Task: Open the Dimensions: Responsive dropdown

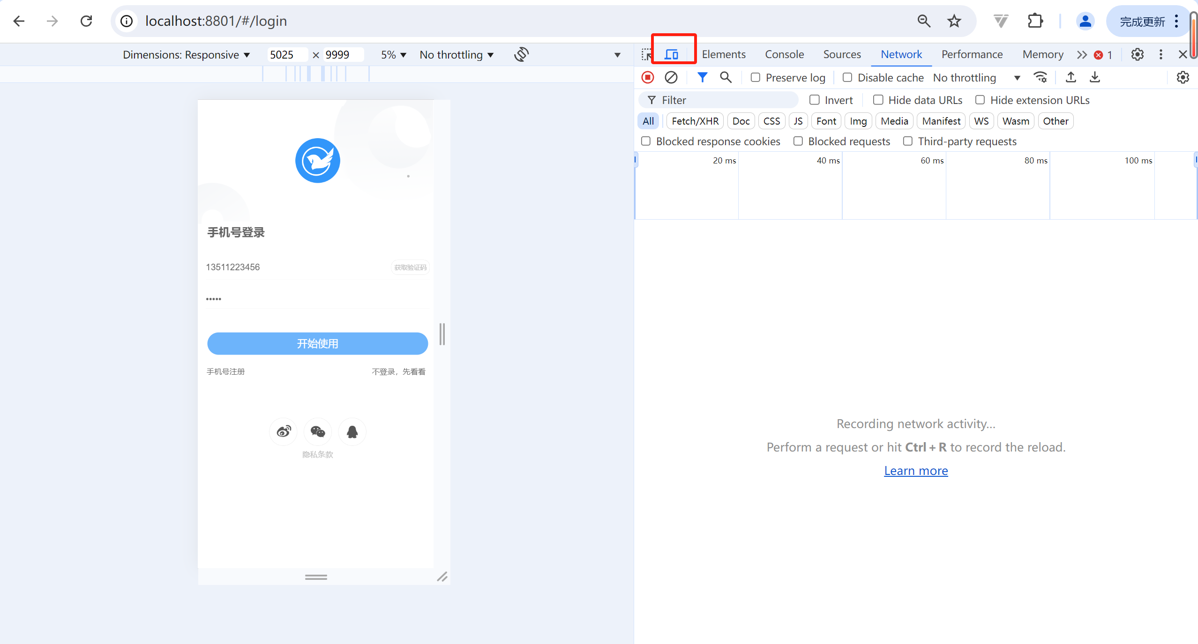Action: click(186, 55)
